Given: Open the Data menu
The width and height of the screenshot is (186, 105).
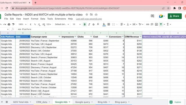Looking at the screenshot, I should [43, 19].
